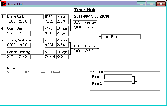Click the first Bana 1 input field
167x106 pixels.
(x=111, y=77)
